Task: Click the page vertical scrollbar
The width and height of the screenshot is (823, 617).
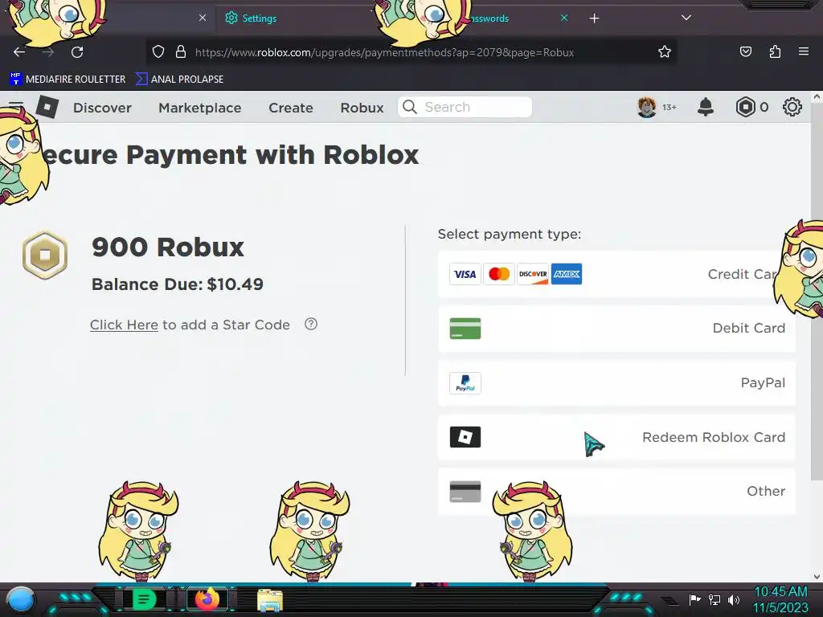Action: pyautogui.click(x=817, y=290)
